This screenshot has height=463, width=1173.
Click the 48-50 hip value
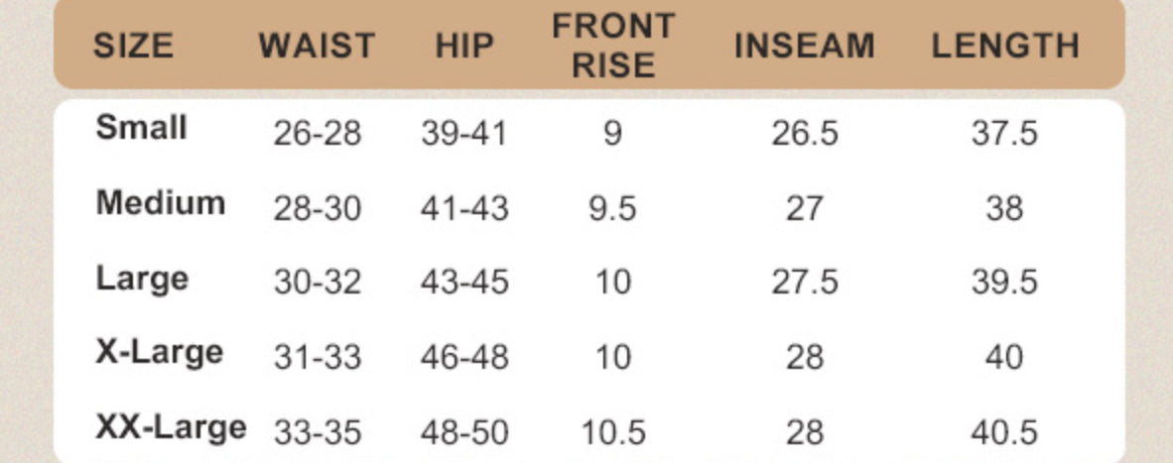pyautogui.click(x=464, y=432)
